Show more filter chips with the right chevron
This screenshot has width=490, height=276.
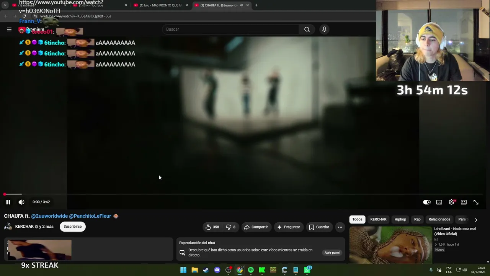point(476,220)
